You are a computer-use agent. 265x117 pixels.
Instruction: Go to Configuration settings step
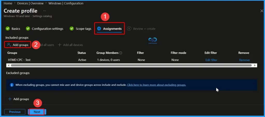pos(45,29)
